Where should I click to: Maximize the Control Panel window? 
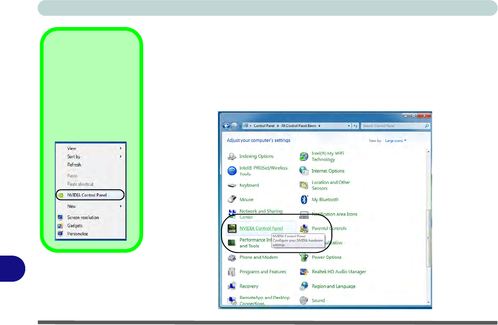(413, 116)
